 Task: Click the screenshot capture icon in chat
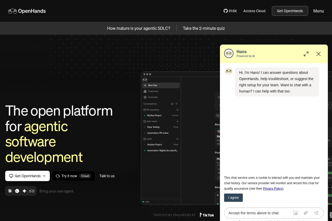click(295, 213)
